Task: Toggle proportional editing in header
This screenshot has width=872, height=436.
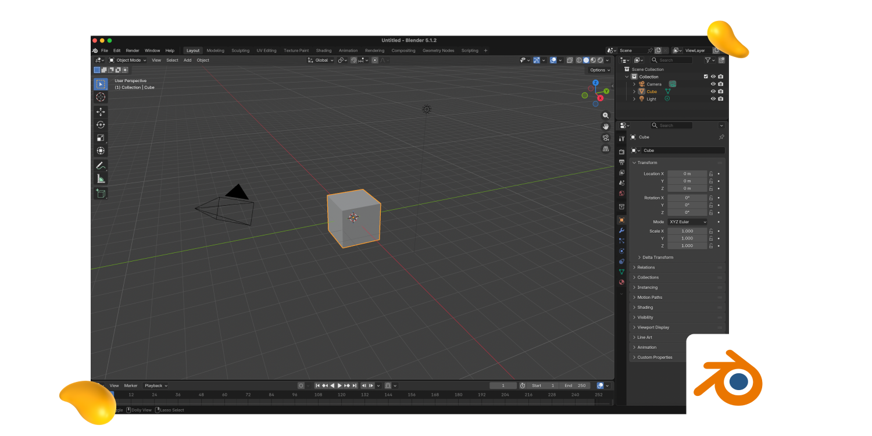Action: [375, 60]
